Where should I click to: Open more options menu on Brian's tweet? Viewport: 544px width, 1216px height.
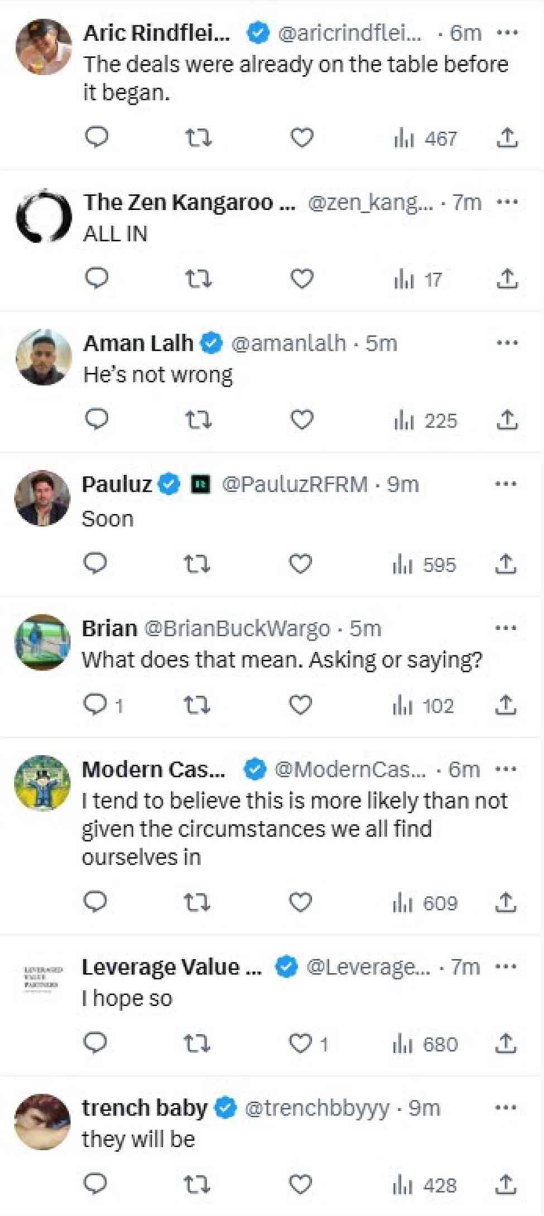(506, 628)
